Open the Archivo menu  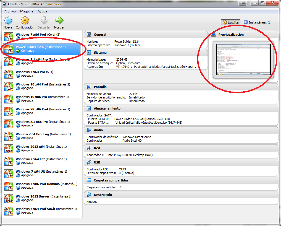pos(10,11)
